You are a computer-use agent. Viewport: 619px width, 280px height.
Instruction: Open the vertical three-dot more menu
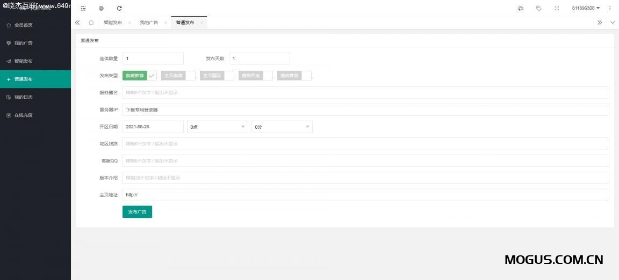click(x=609, y=8)
